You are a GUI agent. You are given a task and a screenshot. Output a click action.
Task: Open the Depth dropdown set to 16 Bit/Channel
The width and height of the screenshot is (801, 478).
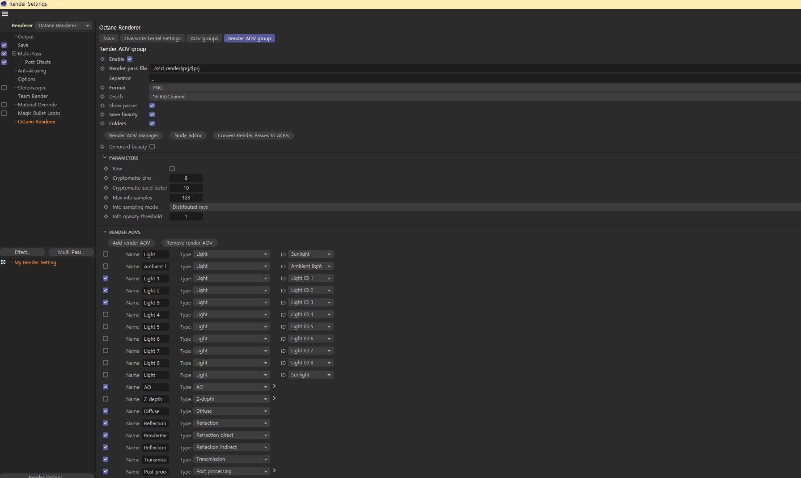(x=475, y=97)
